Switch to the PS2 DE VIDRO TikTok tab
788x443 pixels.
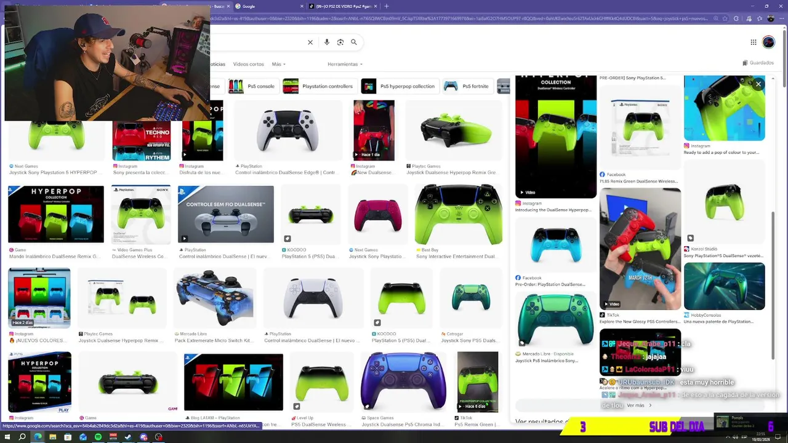pyautogui.click(x=342, y=6)
